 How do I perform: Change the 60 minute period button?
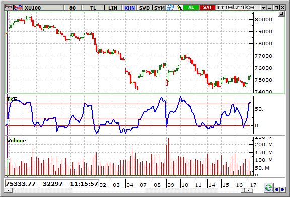(x=72, y=8)
